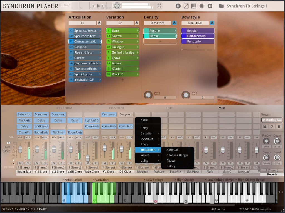Open the preset folder icon
The image size is (285, 213).
pos(221,6)
